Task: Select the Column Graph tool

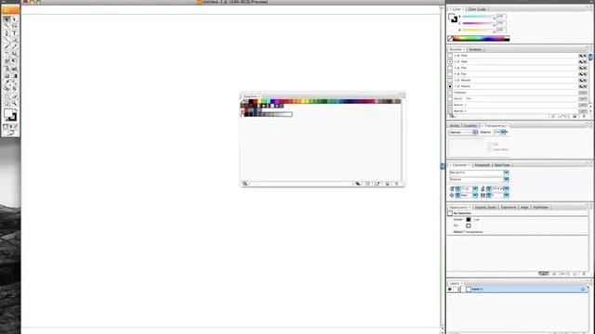Action: 15,69
